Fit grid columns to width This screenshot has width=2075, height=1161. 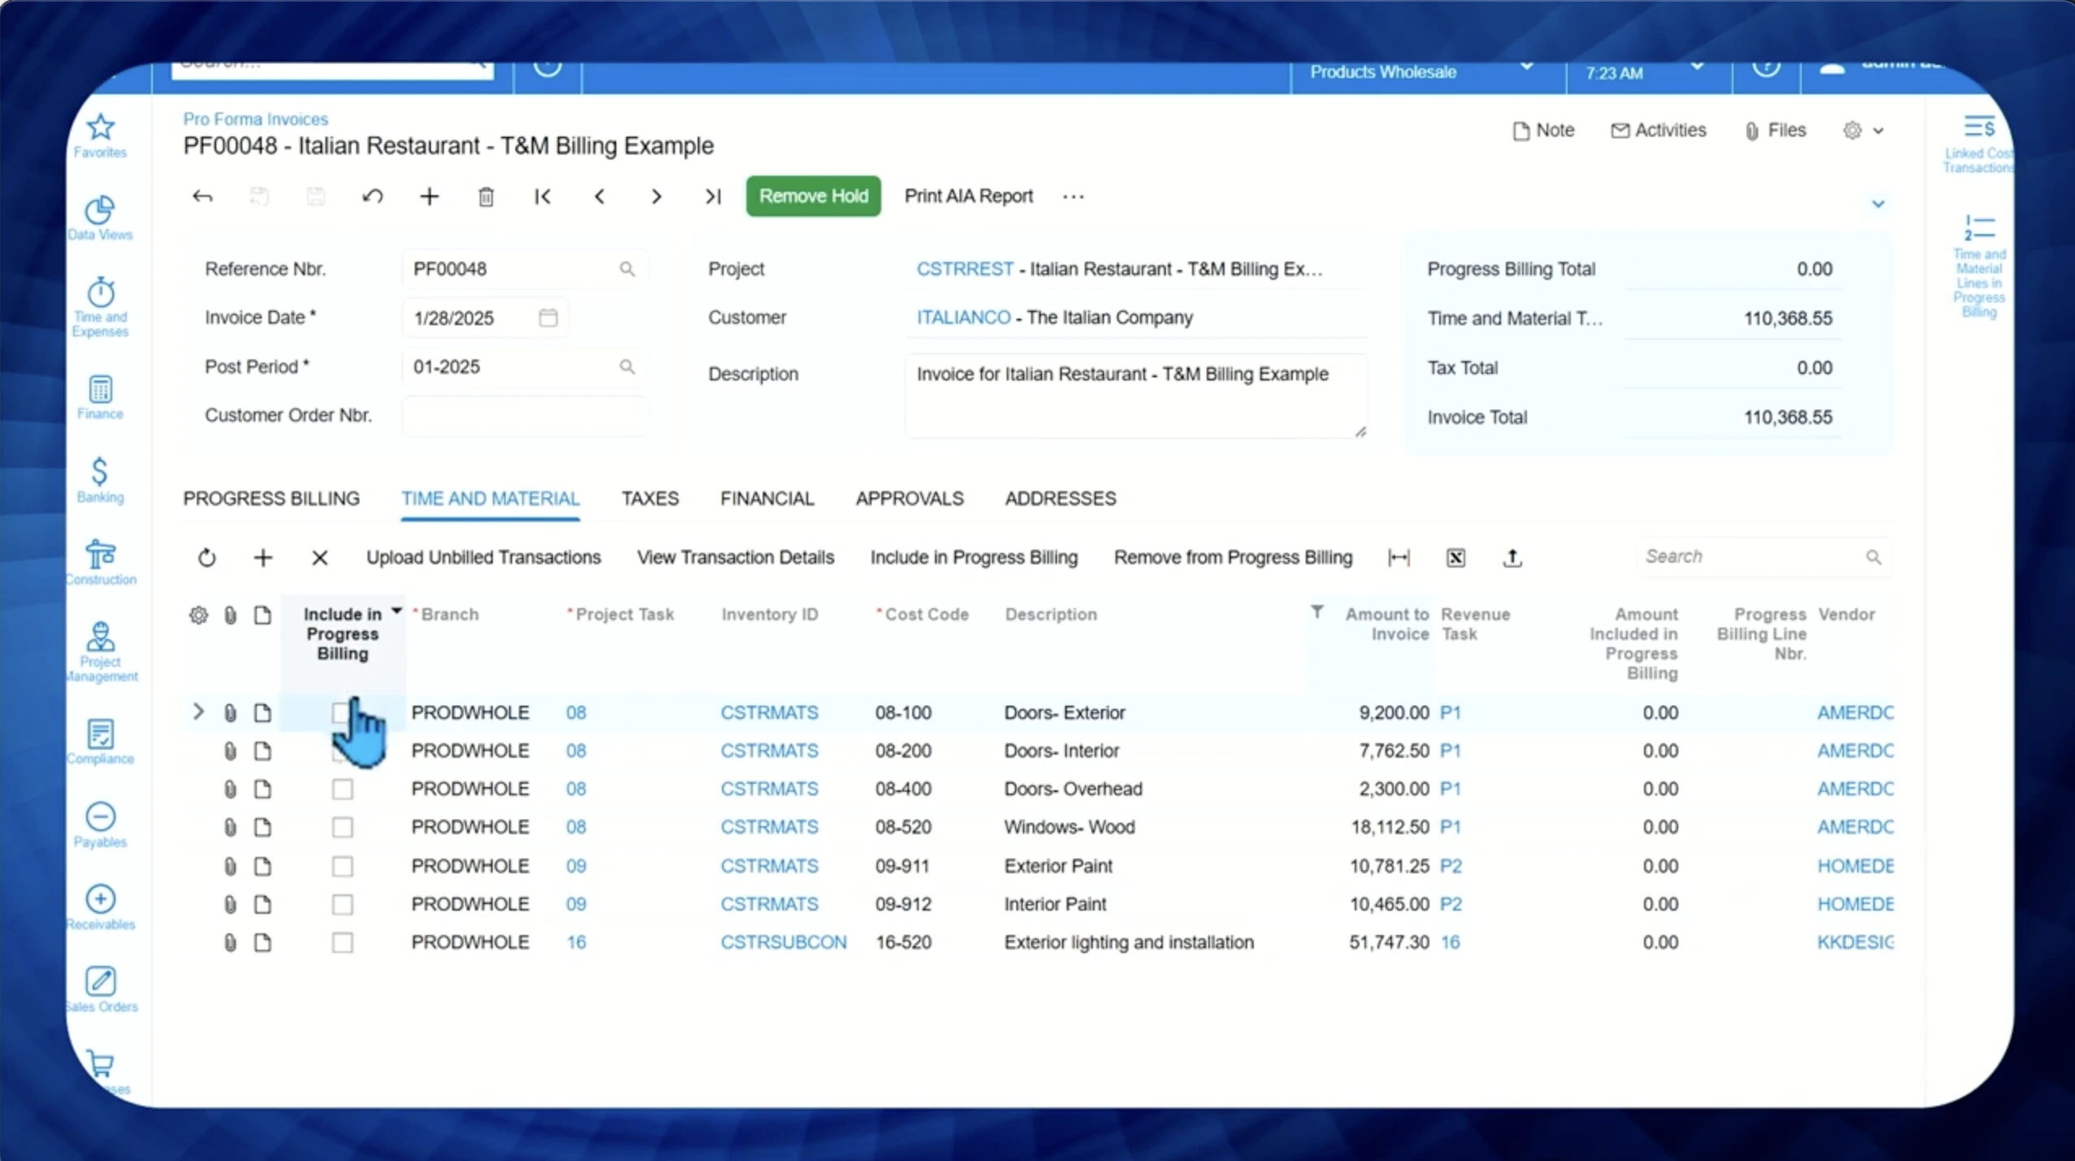coord(1399,558)
